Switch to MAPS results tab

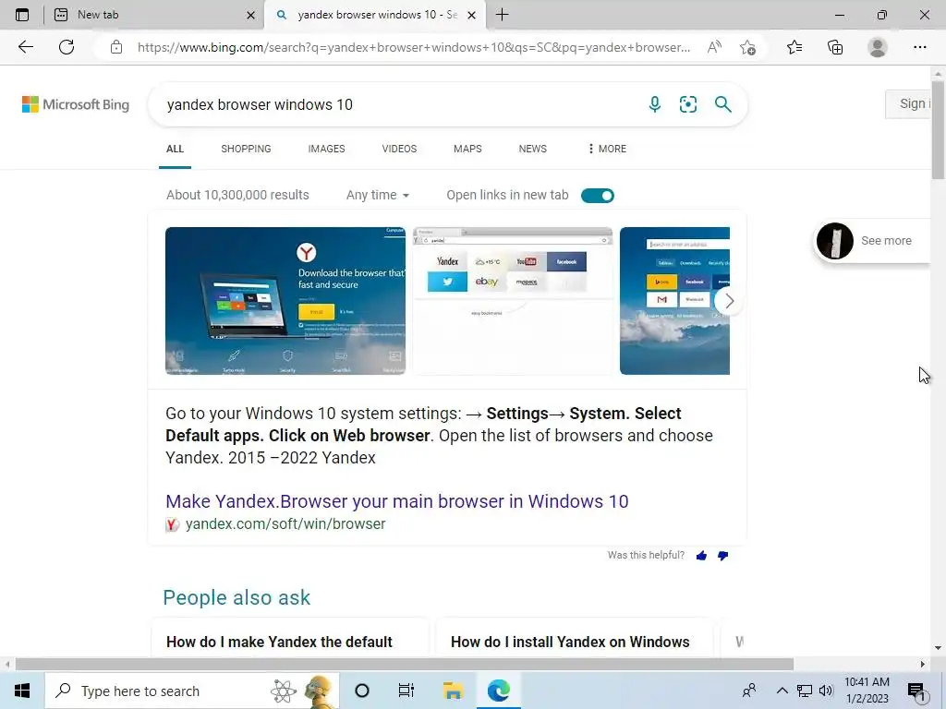(x=467, y=149)
